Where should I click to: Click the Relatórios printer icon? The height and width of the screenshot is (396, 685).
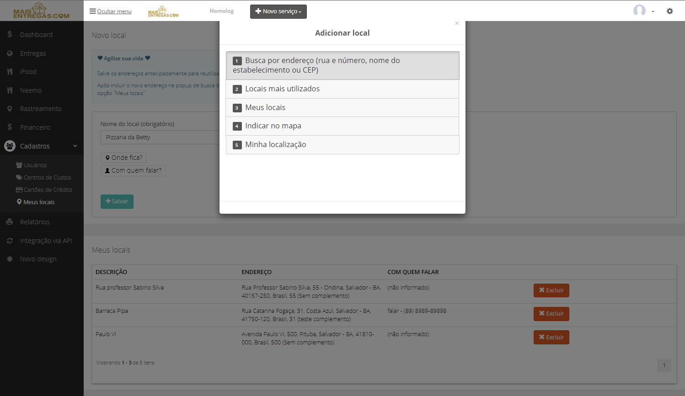[x=10, y=222]
